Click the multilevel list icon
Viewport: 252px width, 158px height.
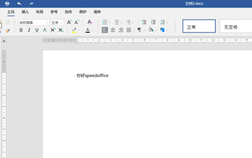click(x=128, y=22)
